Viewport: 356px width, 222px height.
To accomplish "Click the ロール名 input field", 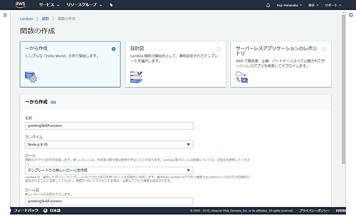I will point(109,201).
